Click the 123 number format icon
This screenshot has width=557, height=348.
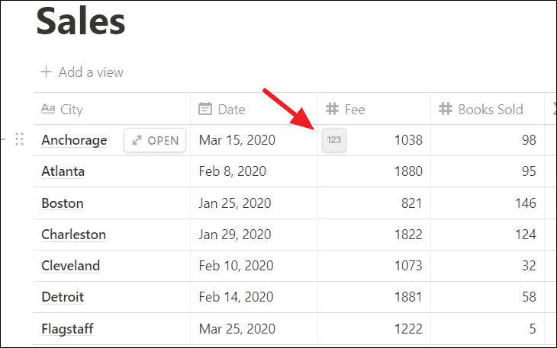(334, 140)
